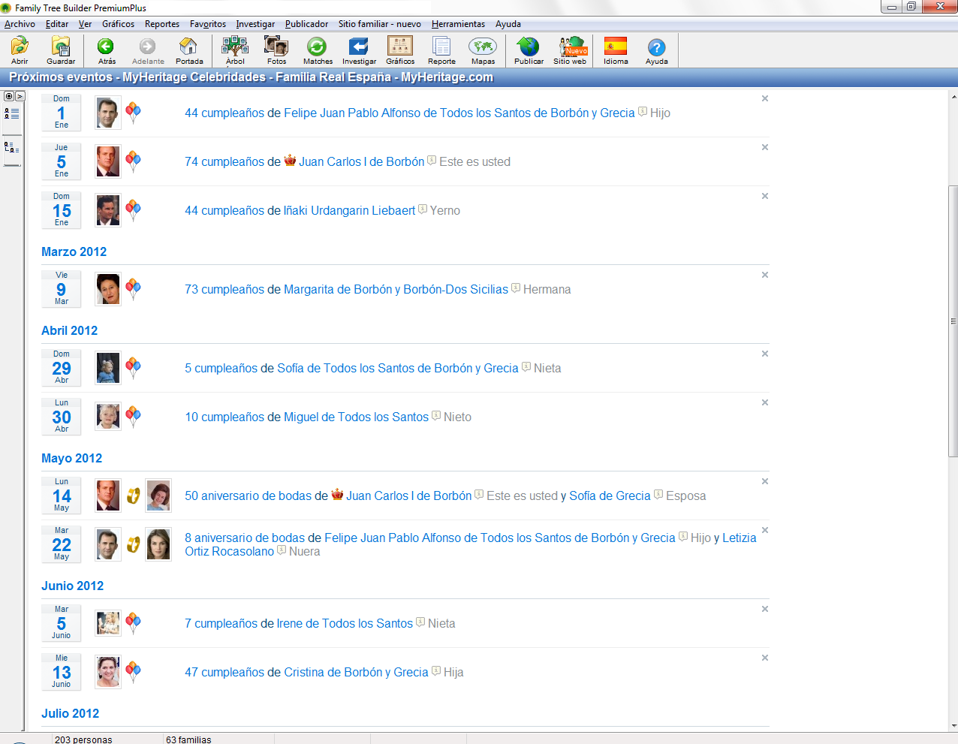Screen dimensions: 958x744
Task: Open Felipe Juan Pablo Alfonso's 44 cumpleaños link
Action: point(226,113)
